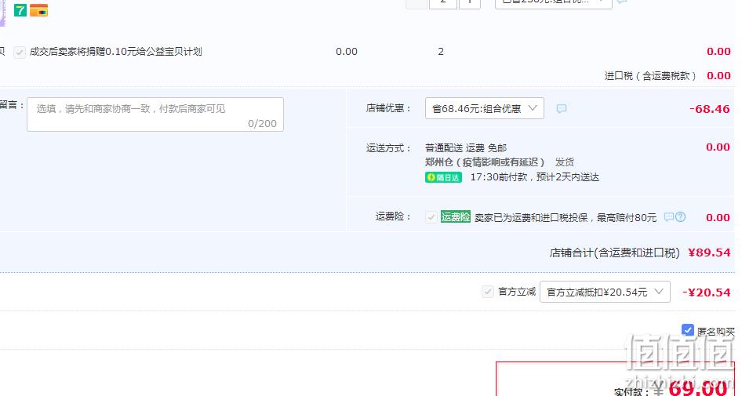Screen dimensions: 742x396
Task: Click the green 隔日达 delivery badge
Action: pyautogui.click(x=443, y=177)
